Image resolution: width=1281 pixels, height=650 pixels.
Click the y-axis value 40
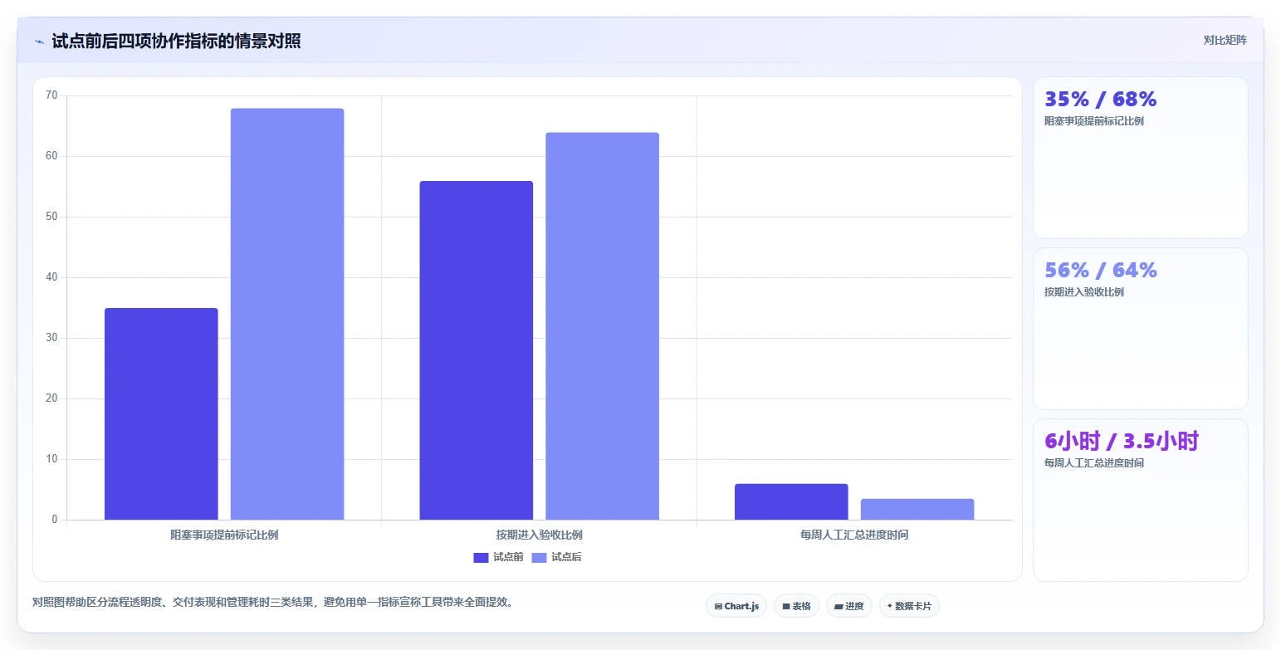click(x=51, y=277)
